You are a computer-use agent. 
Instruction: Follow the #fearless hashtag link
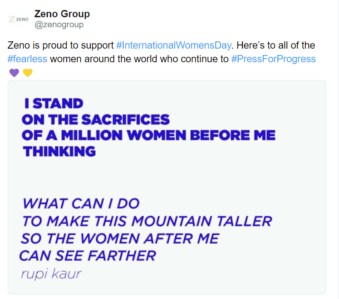coord(28,59)
